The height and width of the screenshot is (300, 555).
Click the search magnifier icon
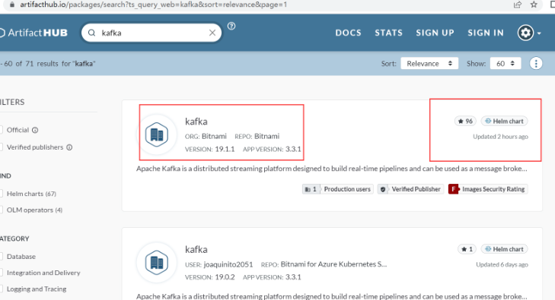[x=91, y=33]
